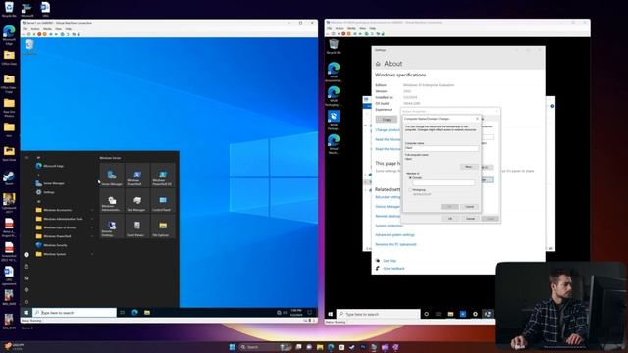Open Recycle Bin on Windows 10 VM desktop
Image resolution: width=628 pixels, height=353 pixels.
334,46
